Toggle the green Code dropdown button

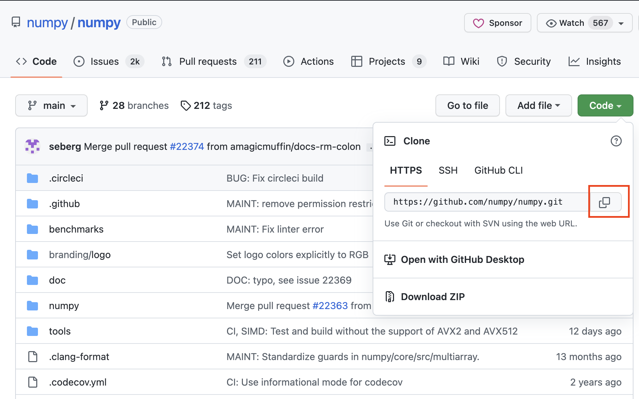click(x=605, y=105)
